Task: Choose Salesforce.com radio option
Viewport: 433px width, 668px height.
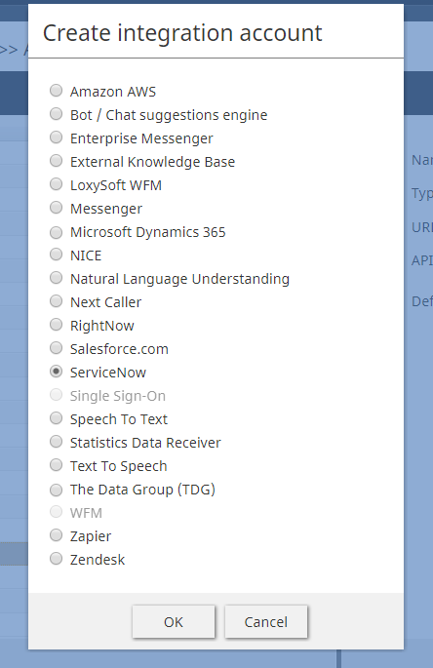Action: (x=56, y=348)
